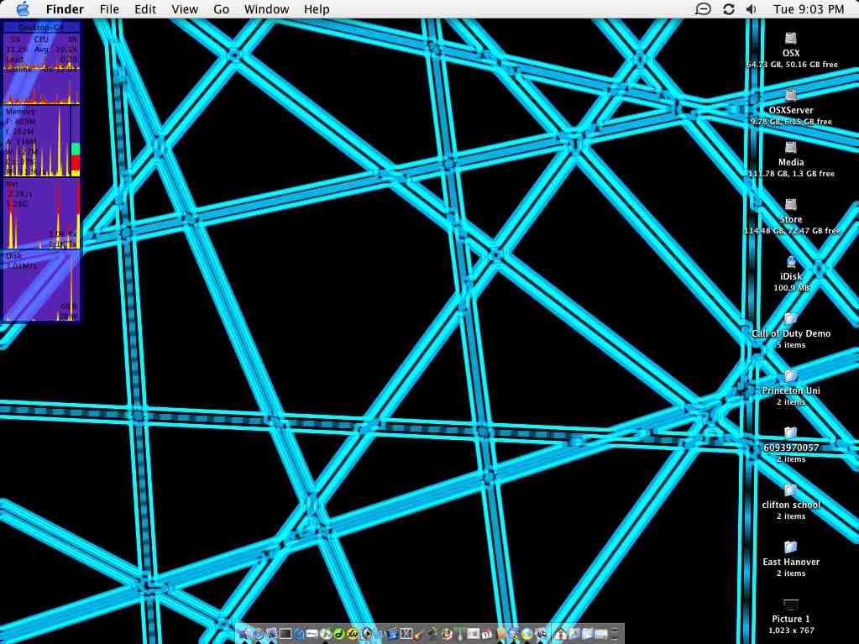The width and height of the screenshot is (859, 644).
Task: Open the Apple menu
Action: click(x=23, y=8)
